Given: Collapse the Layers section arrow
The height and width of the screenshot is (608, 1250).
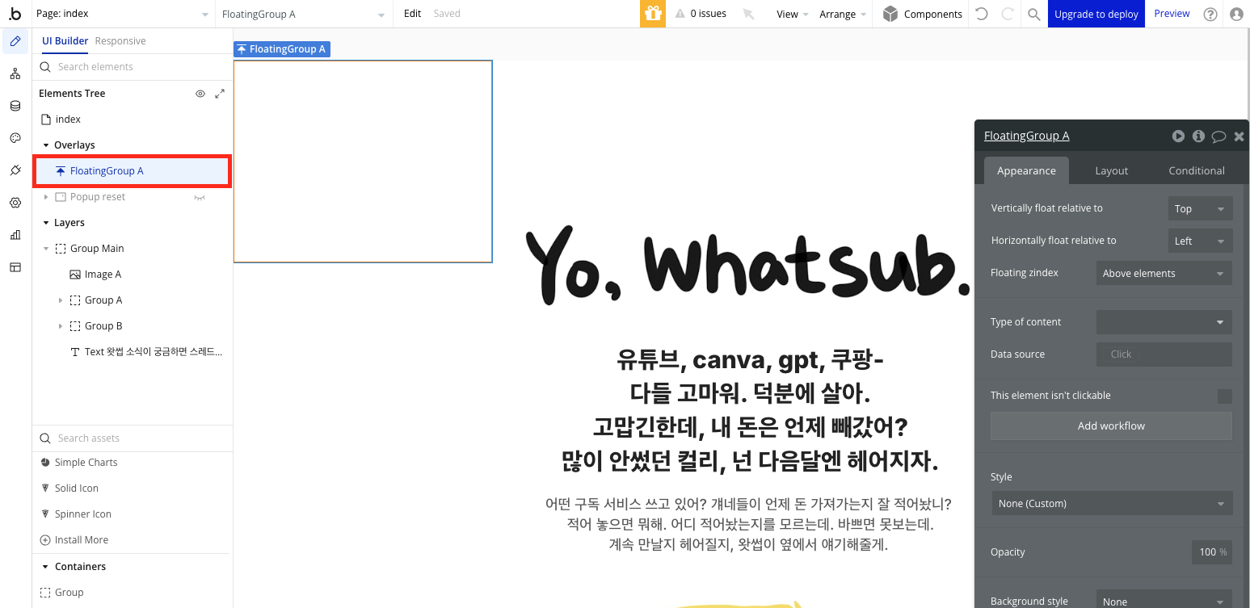Looking at the screenshot, I should [46, 223].
